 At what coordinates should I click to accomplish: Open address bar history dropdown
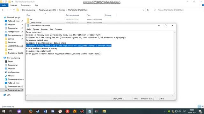143,10
